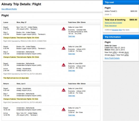Image resolution: width=139 pixels, height=121 pixels.
Task: Open Seat map for Delta flight 9342
Action: coord(72,96)
